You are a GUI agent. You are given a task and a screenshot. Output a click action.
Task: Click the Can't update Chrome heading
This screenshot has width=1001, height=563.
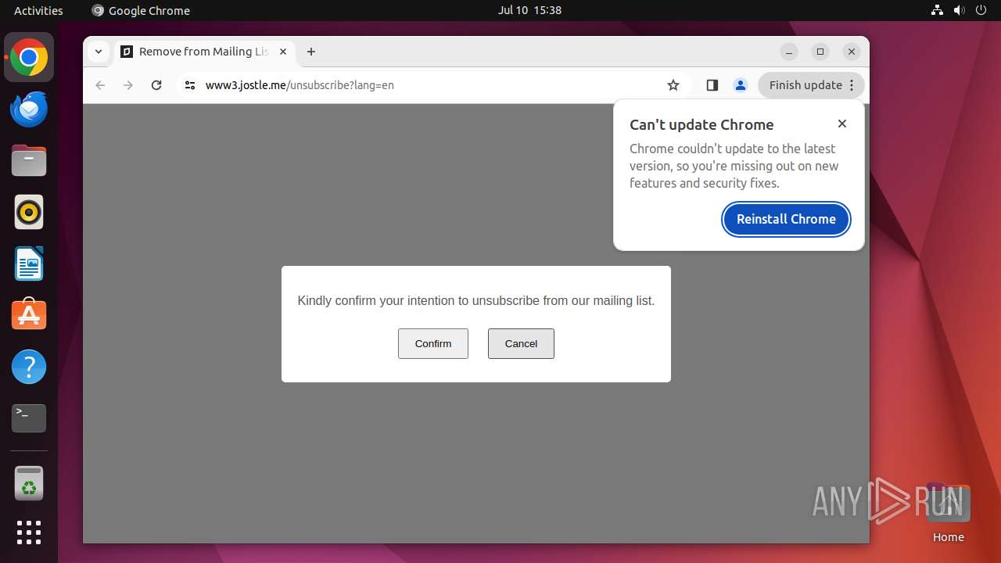(x=701, y=124)
